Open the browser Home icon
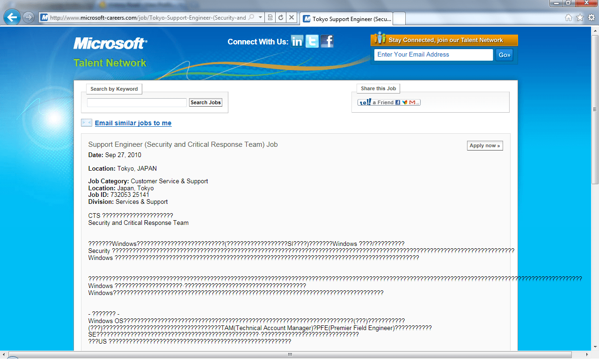599x360 pixels. 569,18
